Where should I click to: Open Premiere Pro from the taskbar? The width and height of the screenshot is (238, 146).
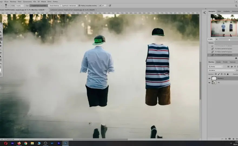(x=59, y=143)
